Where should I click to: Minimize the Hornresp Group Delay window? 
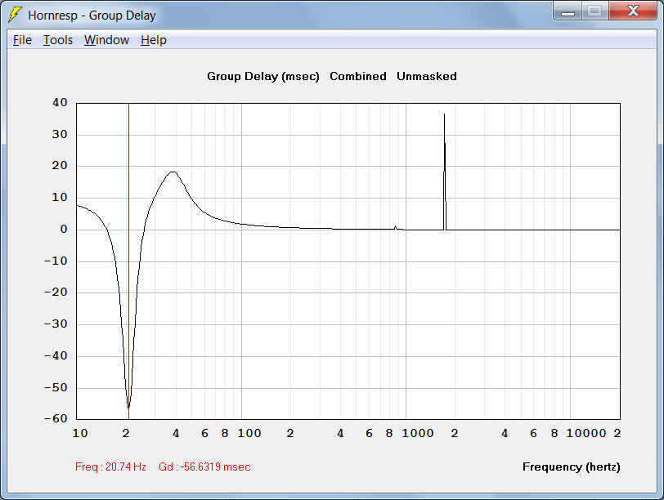click(568, 11)
